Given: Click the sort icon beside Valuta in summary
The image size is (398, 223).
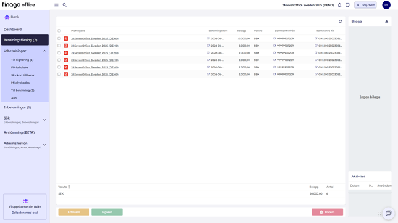Looking at the screenshot, I should (x=69, y=187).
